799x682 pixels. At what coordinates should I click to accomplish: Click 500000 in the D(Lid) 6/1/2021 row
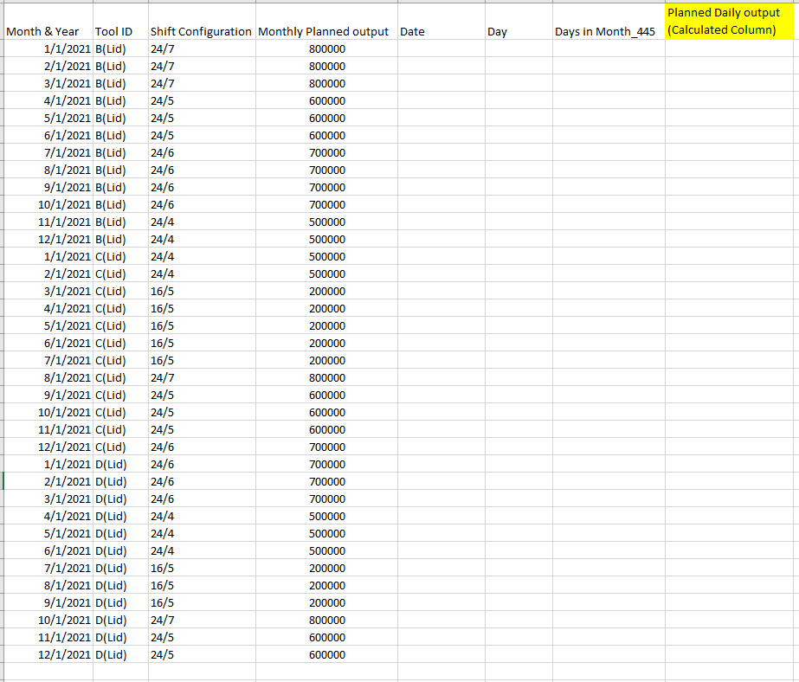(x=326, y=551)
